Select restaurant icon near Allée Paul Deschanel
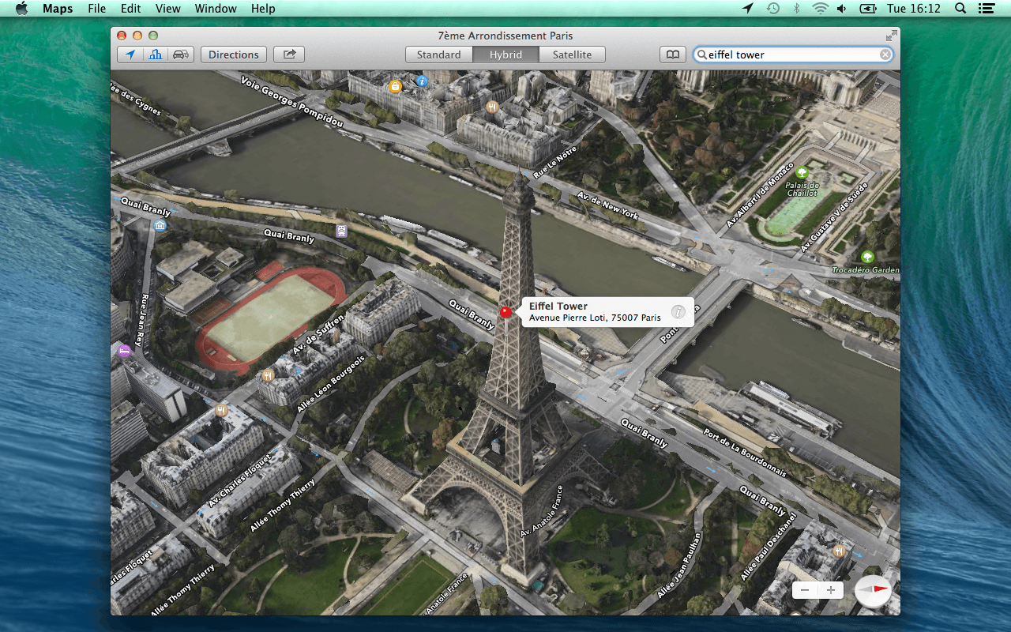The image size is (1011, 632). [x=839, y=551]
